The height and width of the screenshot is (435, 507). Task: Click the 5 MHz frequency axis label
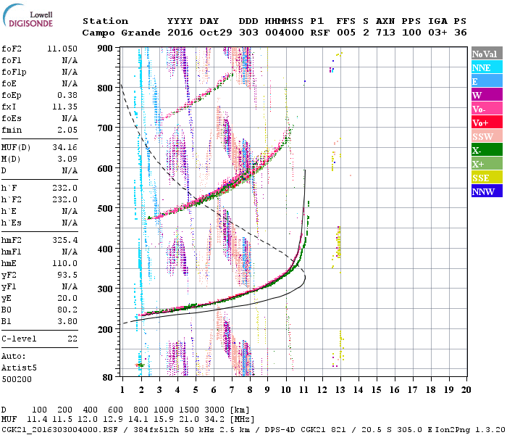coord(196,390)
